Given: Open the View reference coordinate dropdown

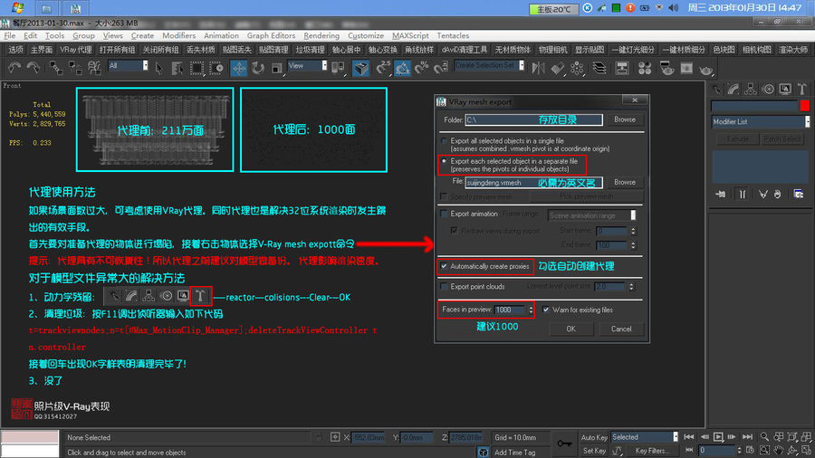Looking at the screenshot, I should click(308, 66).
